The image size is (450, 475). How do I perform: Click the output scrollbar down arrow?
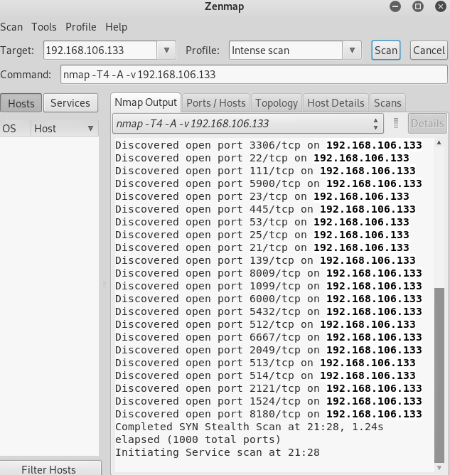(439, 467)
